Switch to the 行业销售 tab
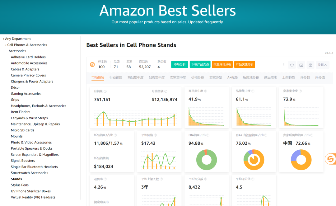 [x=116, y=77]
